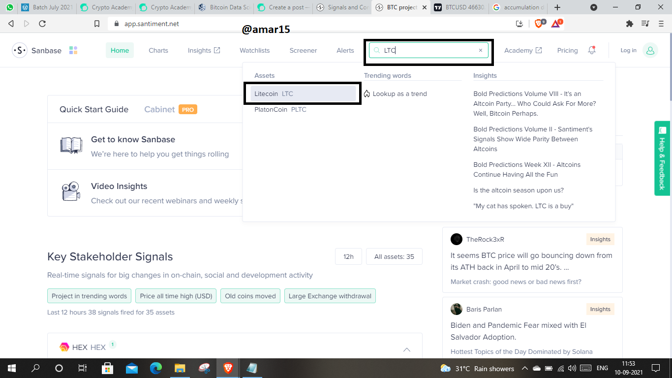Open TheRock3xR insight about BTC price
The height and width of the screenshot is (378, 672).
(531, 261)
